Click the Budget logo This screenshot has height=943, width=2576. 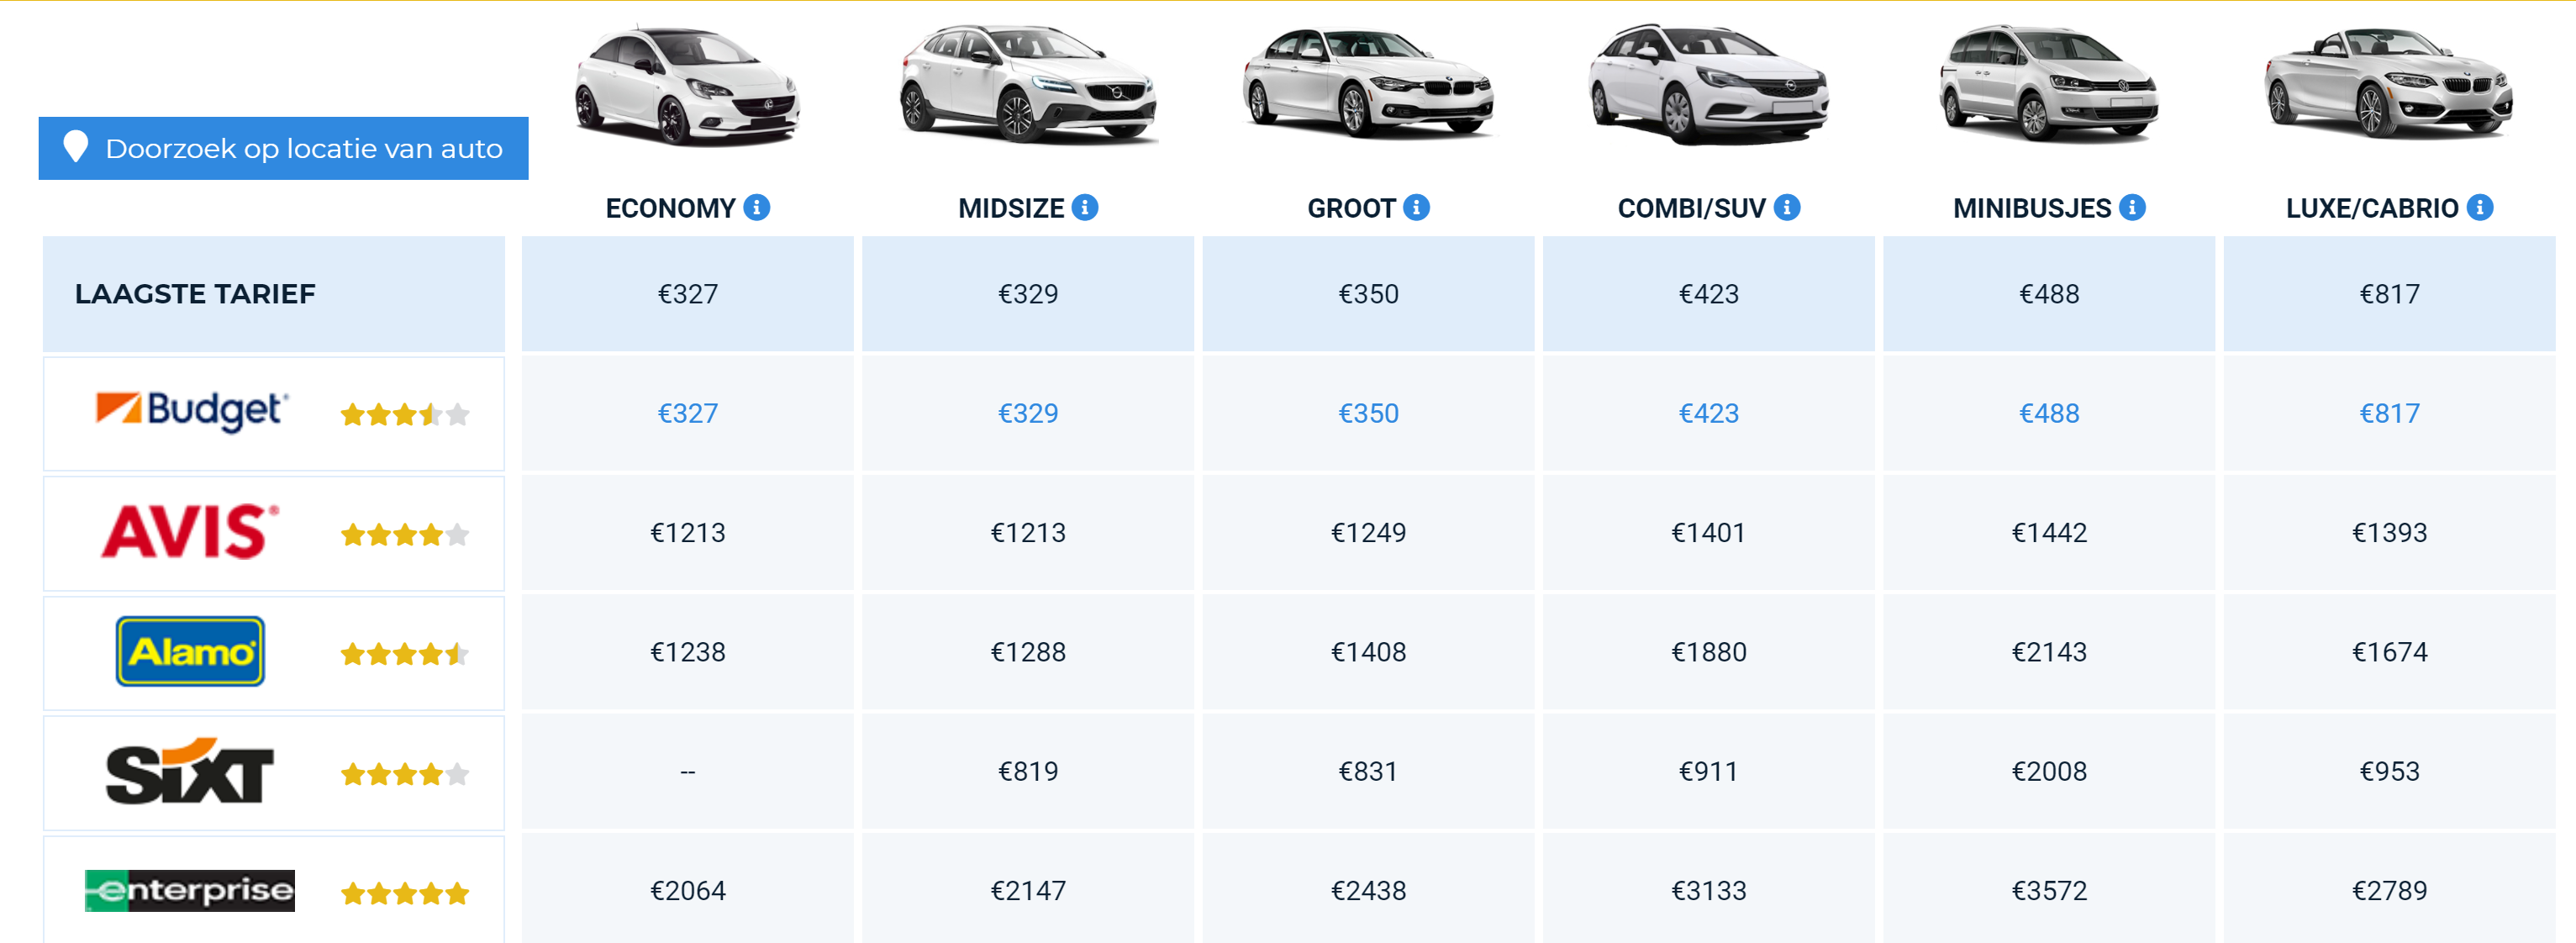pyautogui.click(x=191, y=411)
